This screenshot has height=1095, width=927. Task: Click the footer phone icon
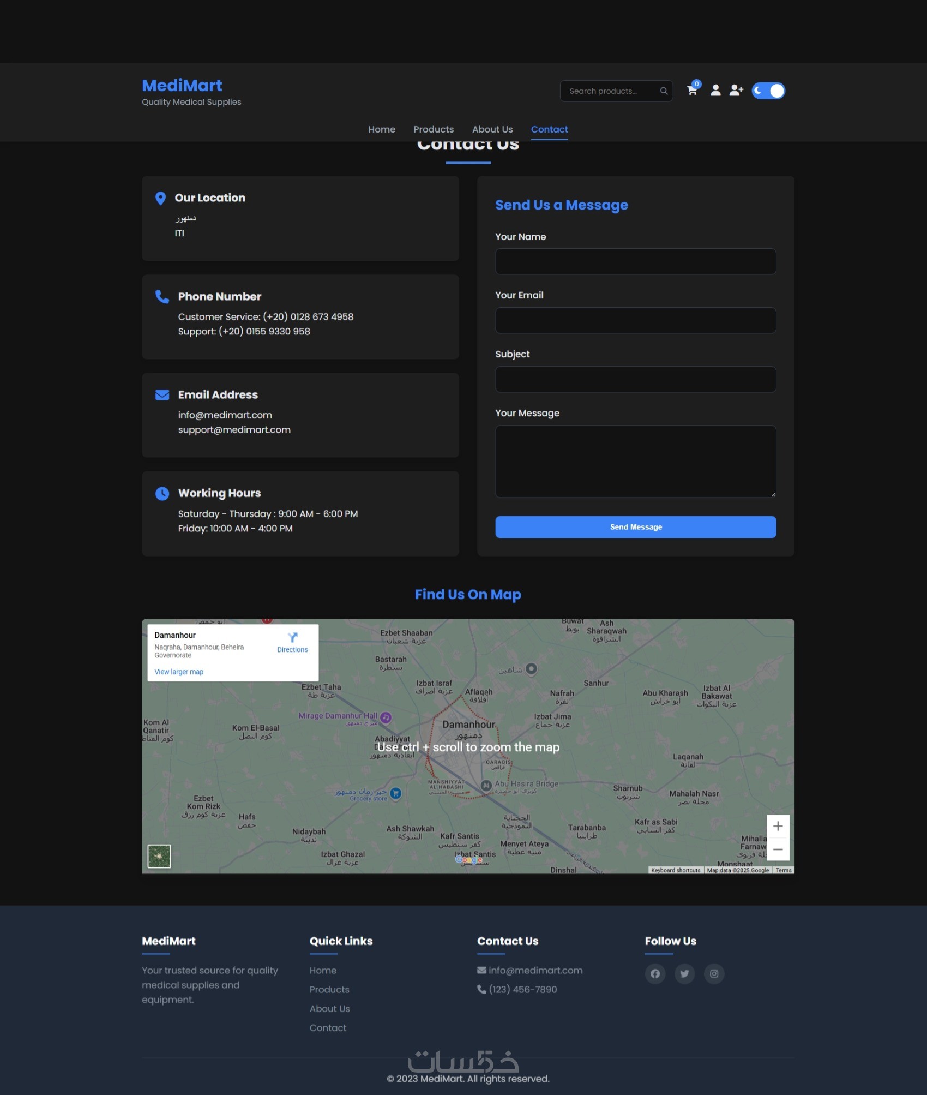tap(481, 989)
